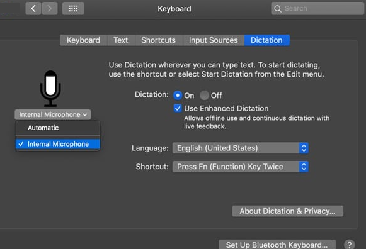Click the 'Allows offline use' explanation text
The width and height of the screenshot is (366, 249).
[x=257, y=122]
